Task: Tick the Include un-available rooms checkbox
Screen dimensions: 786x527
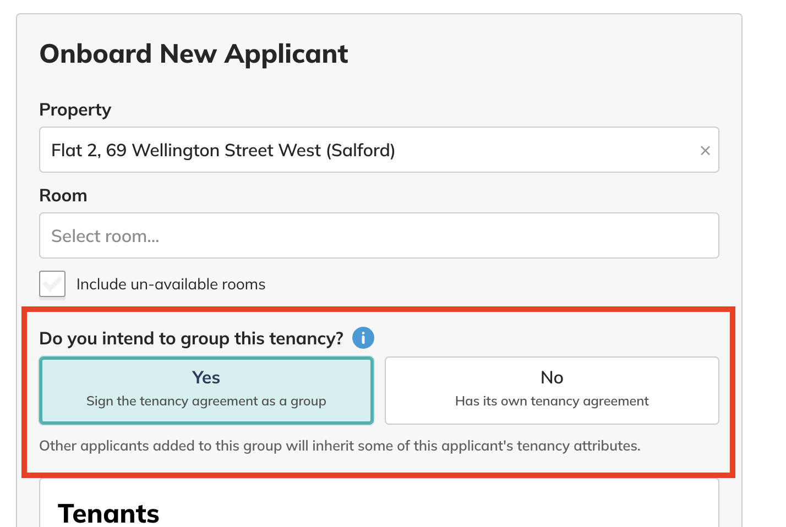Action: [x=52, y=284]
